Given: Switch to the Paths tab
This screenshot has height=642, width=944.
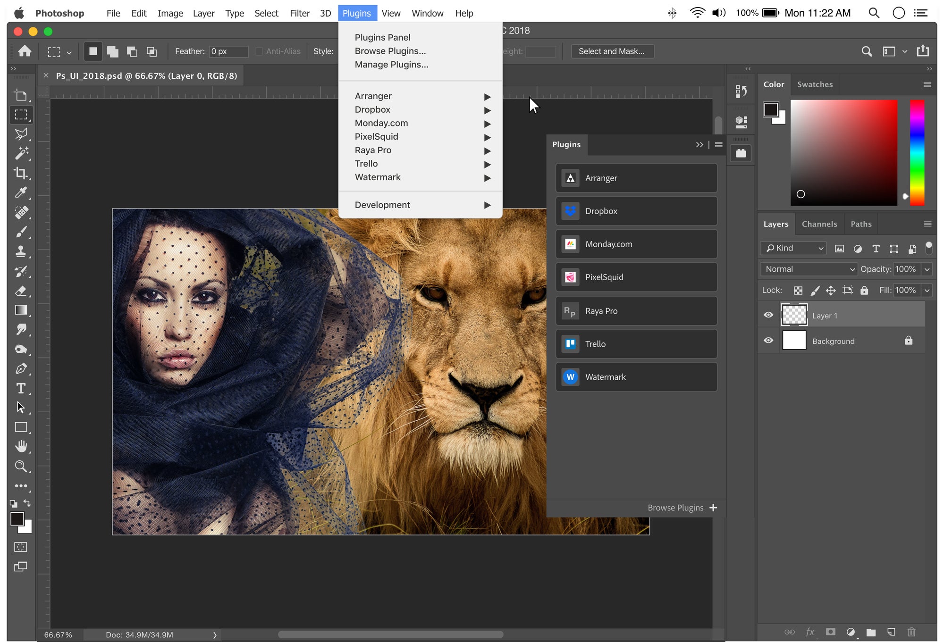Looking at the screenshot, I should click(860, 224).
